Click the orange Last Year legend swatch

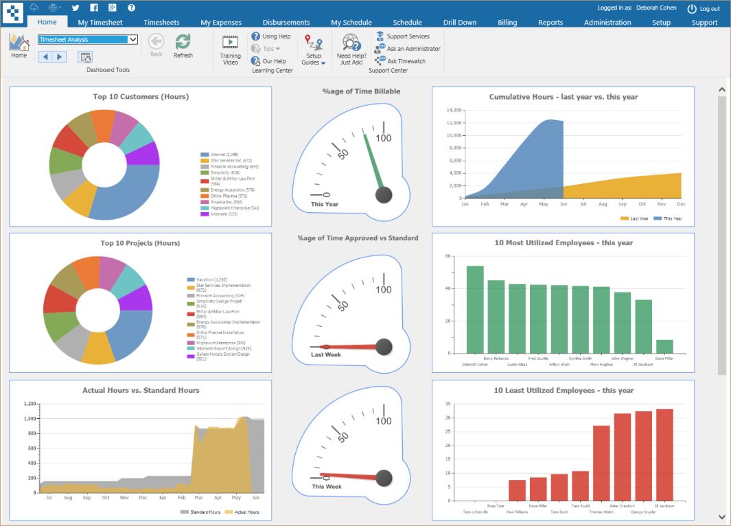tap(624, 218)
